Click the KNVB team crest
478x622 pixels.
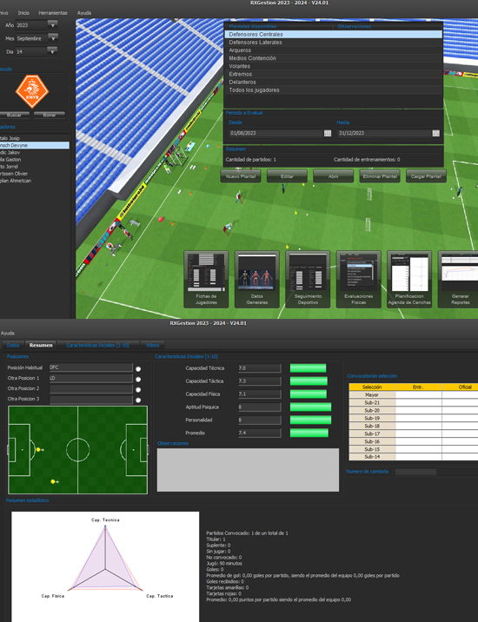[32, 91]
